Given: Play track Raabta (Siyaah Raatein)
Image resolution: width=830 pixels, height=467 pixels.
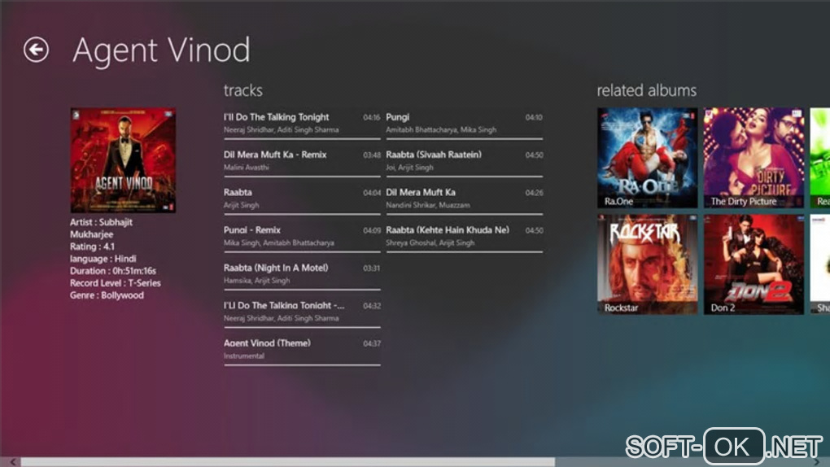Looking at the screenshot, I should pyautogui.click(x=464, y=161).
